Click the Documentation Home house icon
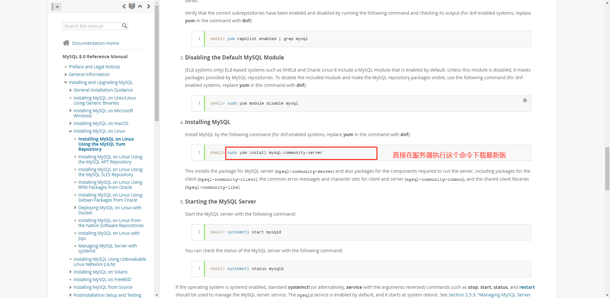This screenshot has width=610, height=298. point(66,43)
